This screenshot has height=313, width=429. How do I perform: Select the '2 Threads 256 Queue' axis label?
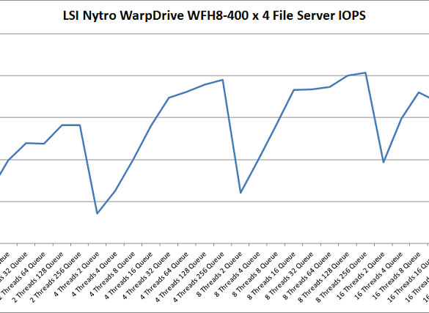point(56,277)
